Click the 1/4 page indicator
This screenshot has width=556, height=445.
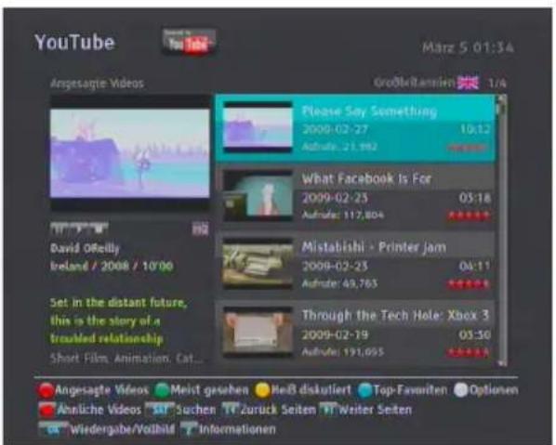(x=497, y=84)
